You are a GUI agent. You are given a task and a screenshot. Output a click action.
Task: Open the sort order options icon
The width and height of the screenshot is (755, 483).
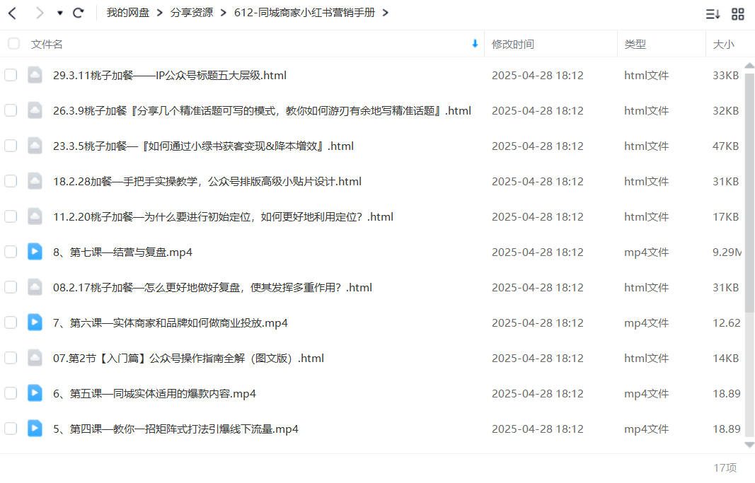pos(713,14)
